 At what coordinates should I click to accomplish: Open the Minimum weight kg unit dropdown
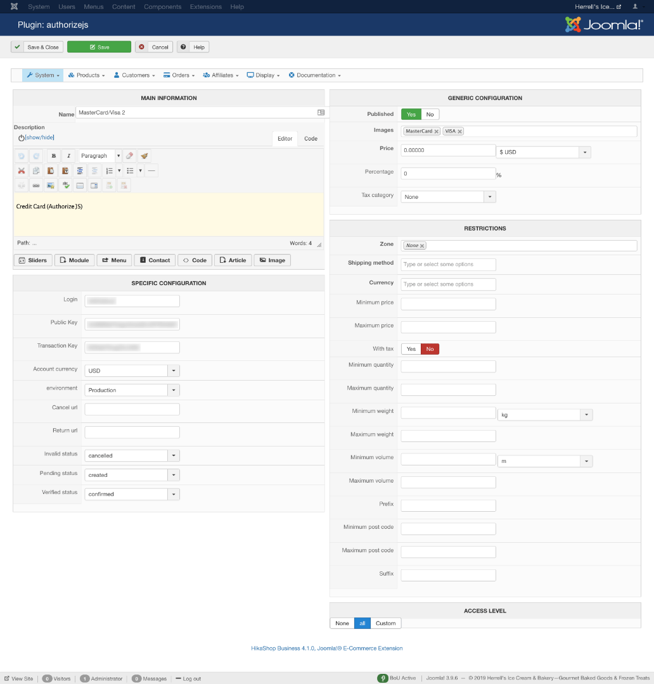pyautogui.click(x=545, y=415)
